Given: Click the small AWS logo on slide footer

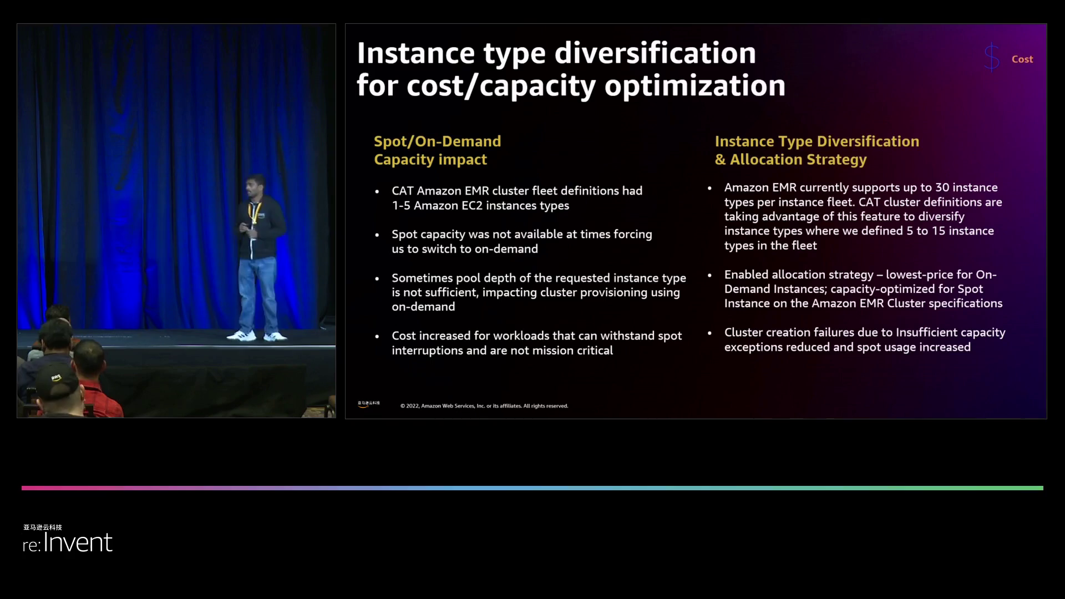Looking at the screenshot, I should [x=368, y=404].
